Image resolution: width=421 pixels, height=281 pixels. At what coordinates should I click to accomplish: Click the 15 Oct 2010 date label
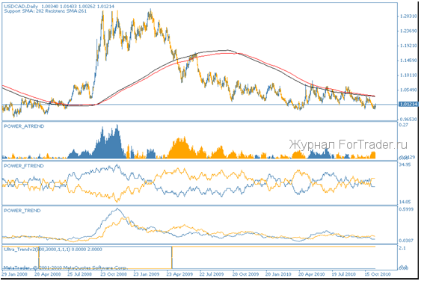[377, 274]
